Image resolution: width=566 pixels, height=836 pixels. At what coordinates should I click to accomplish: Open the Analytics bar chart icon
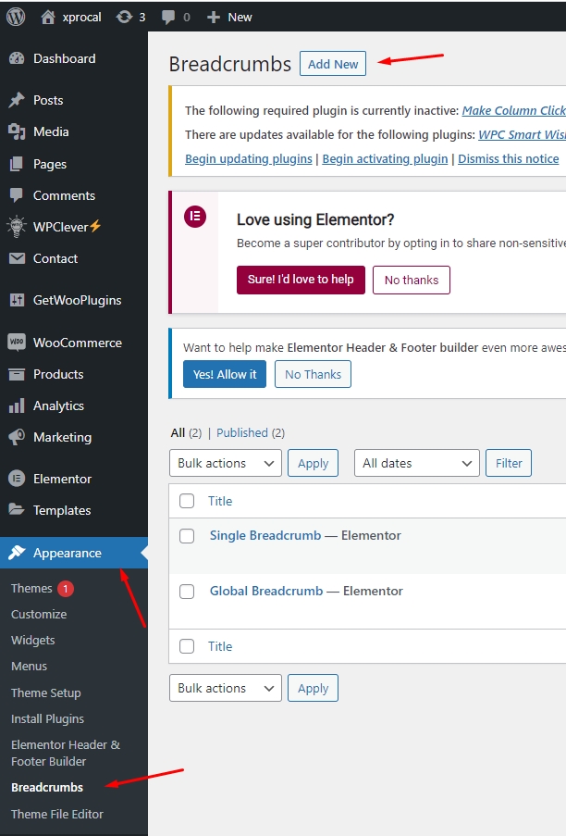point(17,406)
